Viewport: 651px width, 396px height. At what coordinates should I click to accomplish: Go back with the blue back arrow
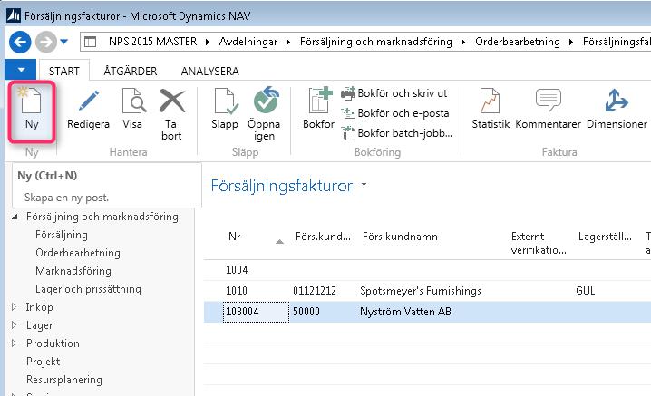tap(20, 42)
